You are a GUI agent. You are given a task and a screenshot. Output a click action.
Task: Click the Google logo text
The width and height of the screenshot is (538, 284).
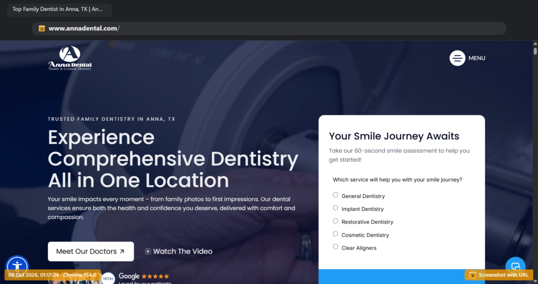129,276
